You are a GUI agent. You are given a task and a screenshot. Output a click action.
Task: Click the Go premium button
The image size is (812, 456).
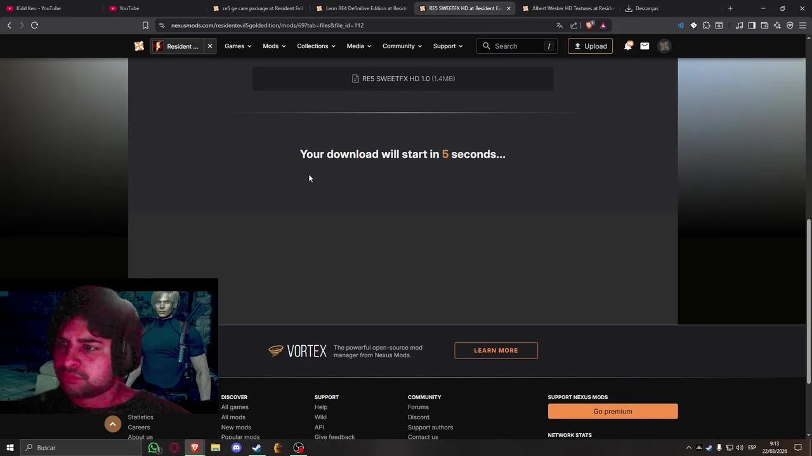click(613, 412)
